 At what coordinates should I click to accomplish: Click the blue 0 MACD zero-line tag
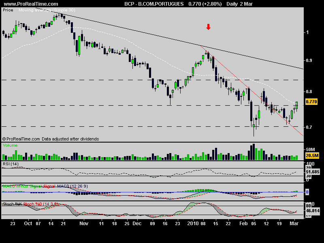(x=307, y=192)
